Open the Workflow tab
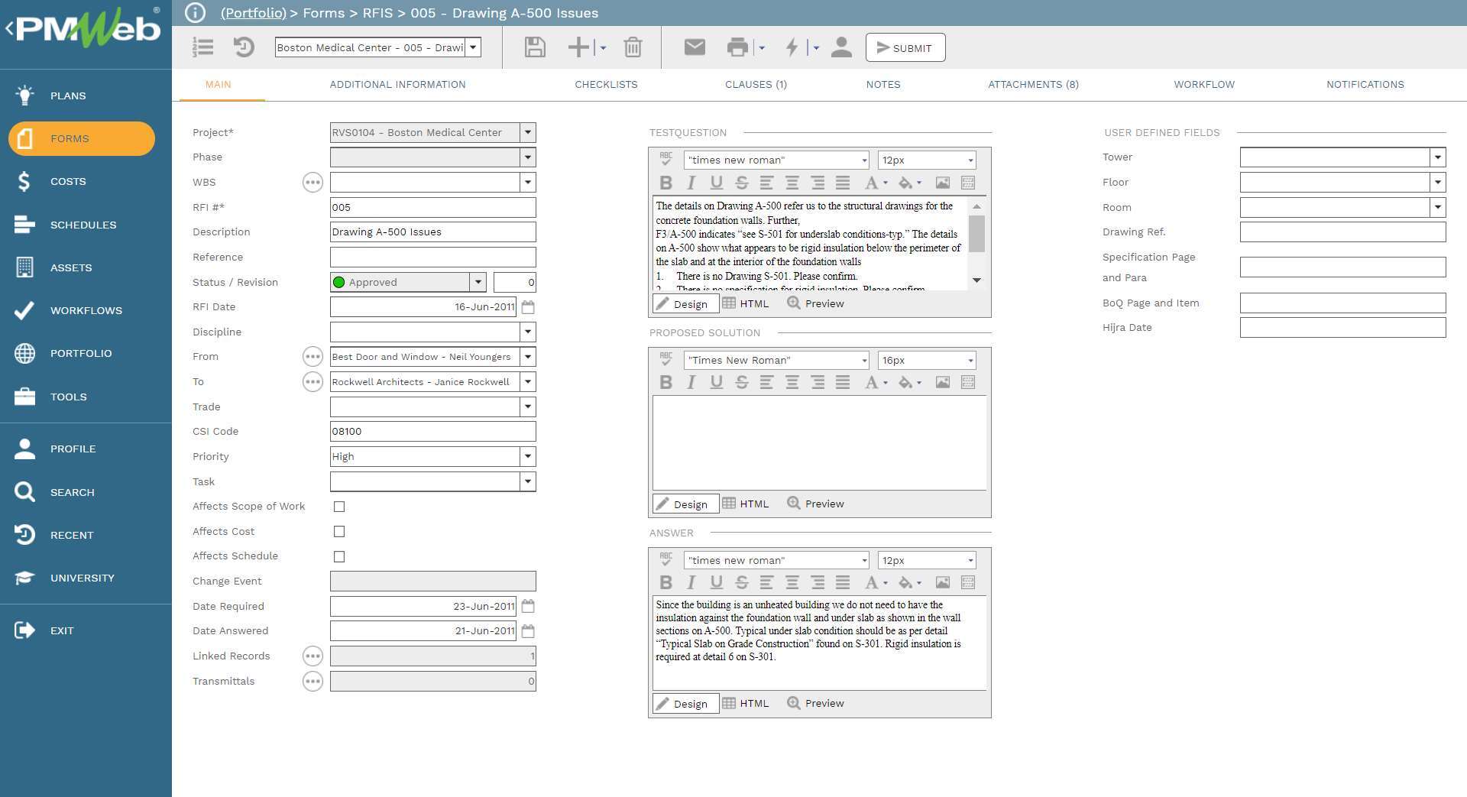The width and height of the screenshot is (1467, 797). click(1204, 84)
